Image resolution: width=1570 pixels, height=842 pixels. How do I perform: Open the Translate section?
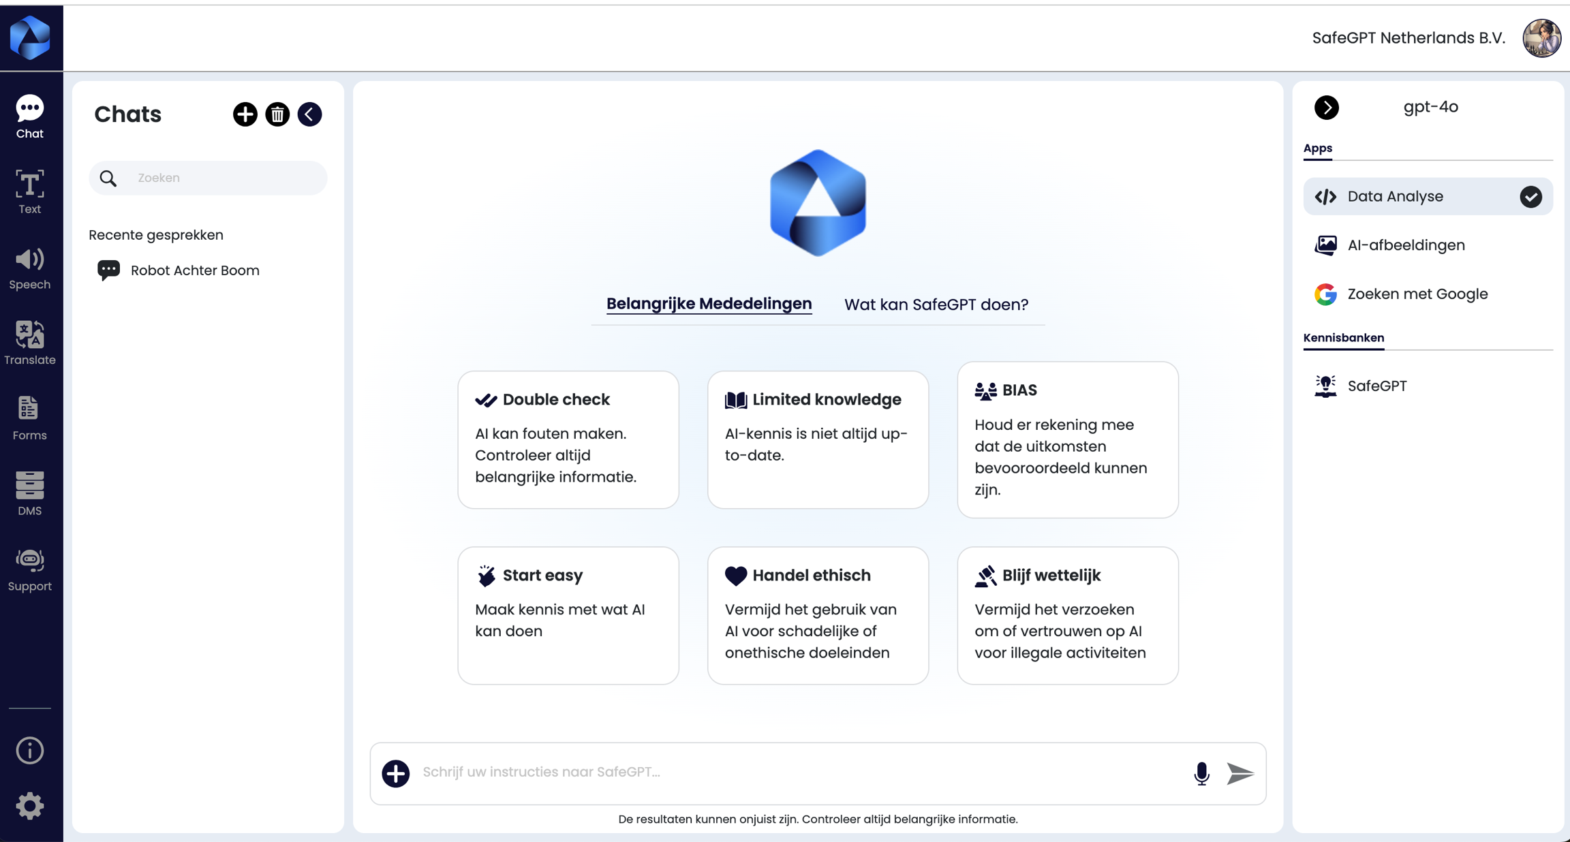click(29, 343)
